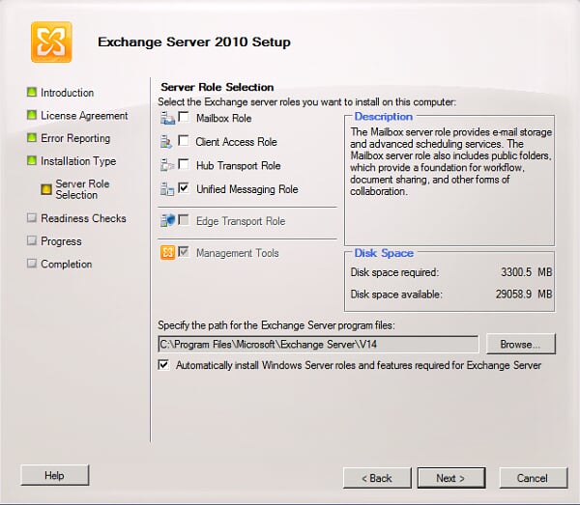Click the grey Progress step indicator
This screenshot has width=580, height=505.
(32, 240)
